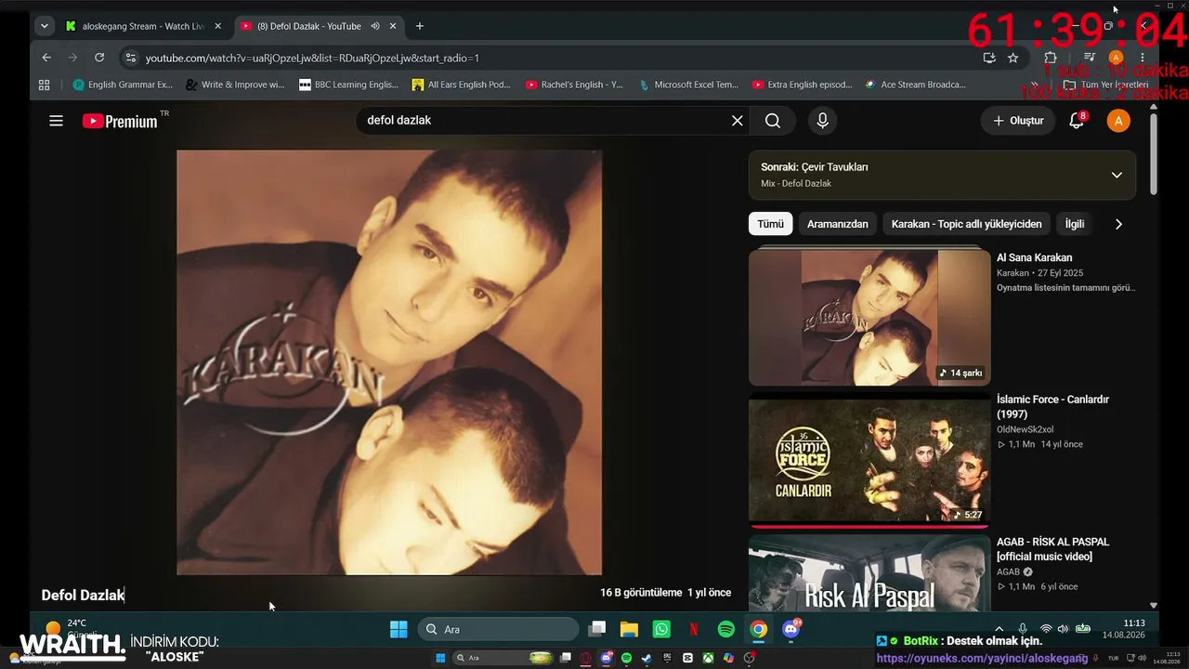The height and width of the screenshot is (669, 1189).
Task: Open Write & Improve bookmark
Action: pos(235,85)
